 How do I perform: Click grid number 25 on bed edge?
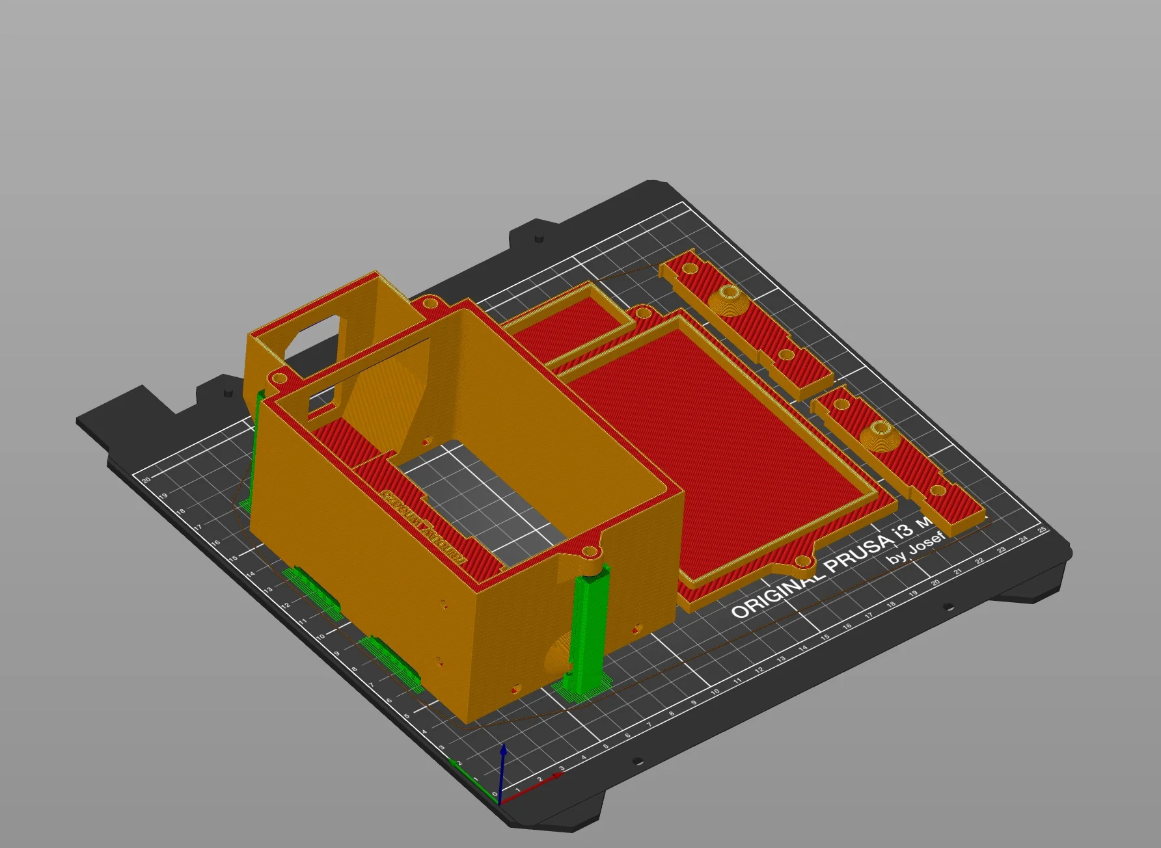tap(1043, 530)
